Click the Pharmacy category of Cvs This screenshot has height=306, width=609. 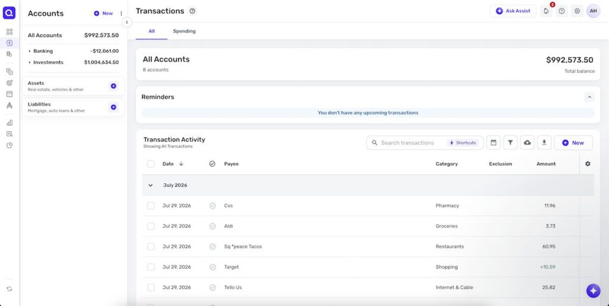coord(447,206)
